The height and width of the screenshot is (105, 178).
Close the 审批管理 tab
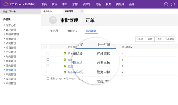click(82, 11)
